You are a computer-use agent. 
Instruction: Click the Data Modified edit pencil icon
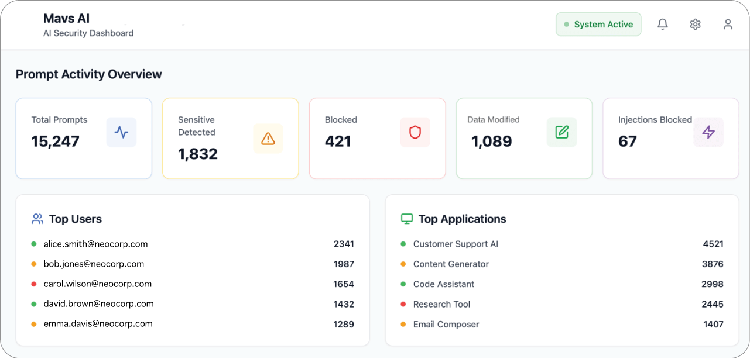[562, 132]
